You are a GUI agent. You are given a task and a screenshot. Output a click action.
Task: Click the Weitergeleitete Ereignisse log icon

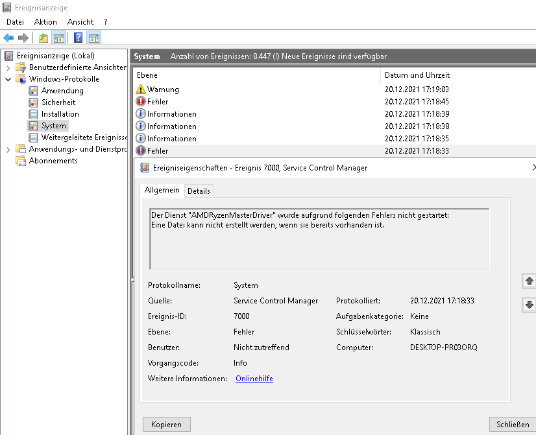click(x=33, y=137)
